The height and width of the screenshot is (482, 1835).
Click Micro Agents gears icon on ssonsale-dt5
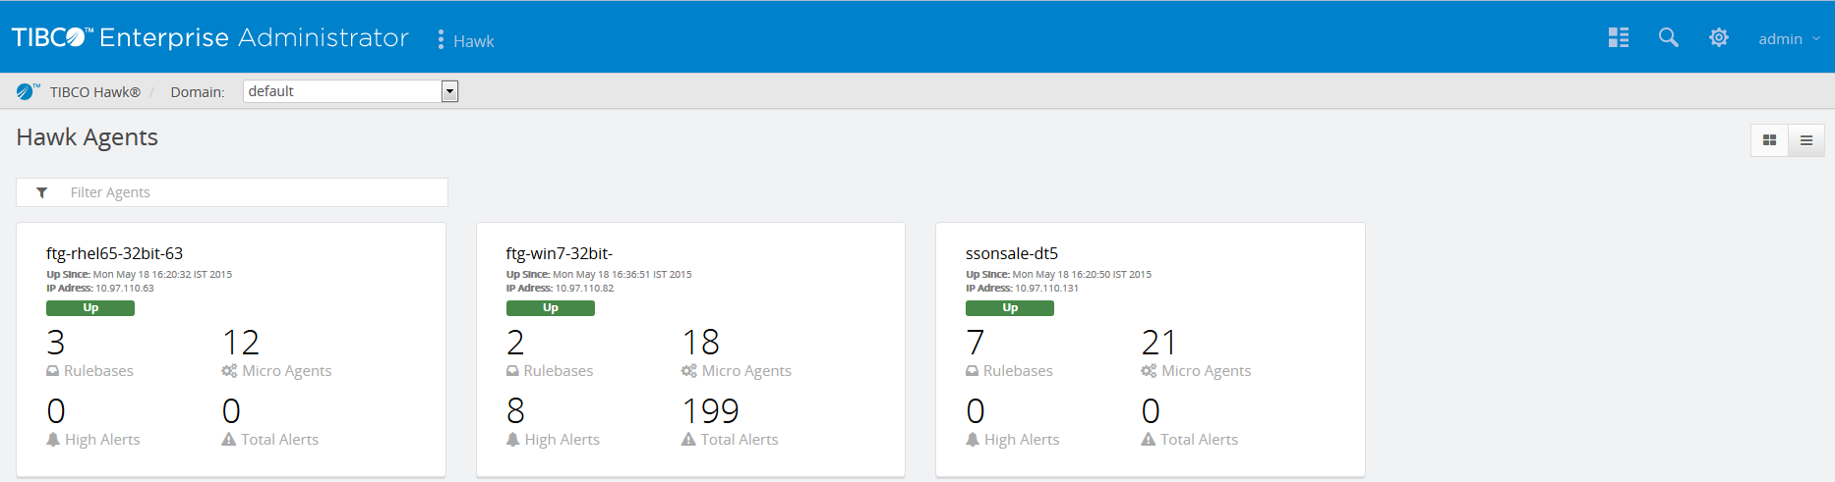1149,371
